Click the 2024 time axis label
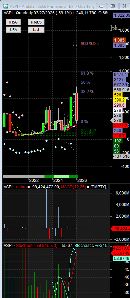Viewport: 130px width, 298px height. click(58, 181)
